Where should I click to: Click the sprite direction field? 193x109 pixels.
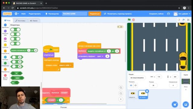(173, 85)
